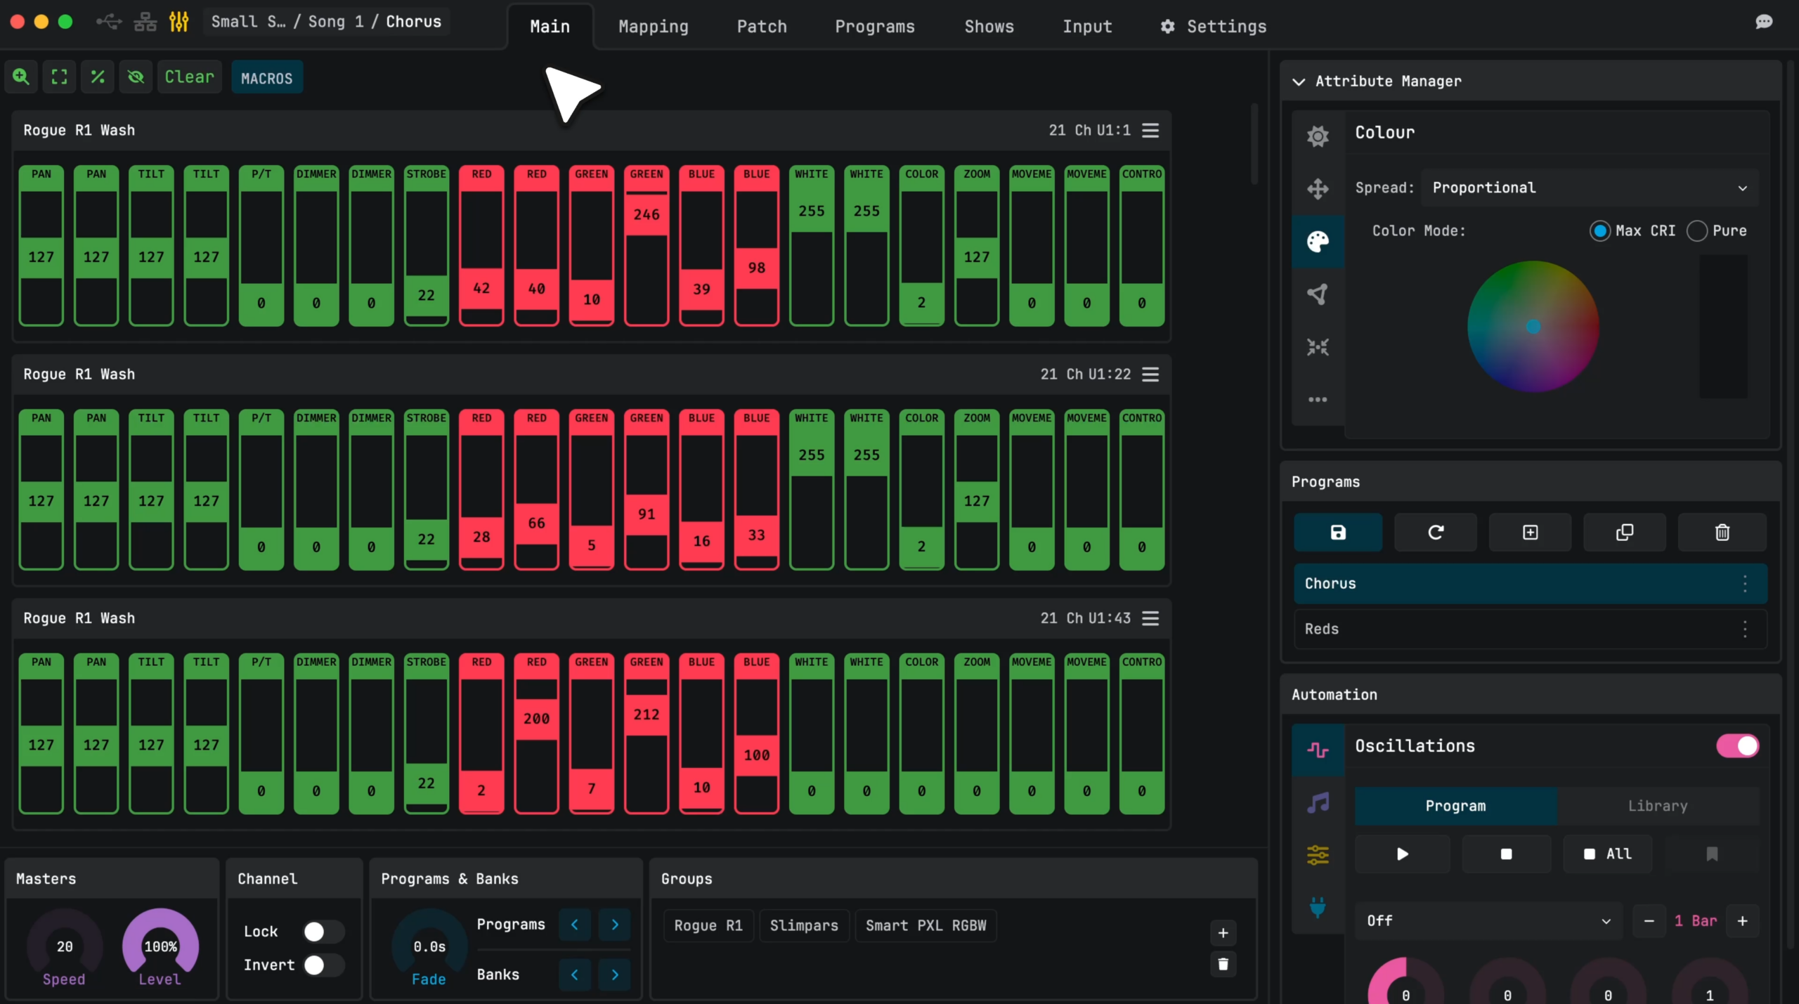This screenshot has width=1799, height=1004.
Task: Add a new group with the plus button
Action: [1223, 933]
